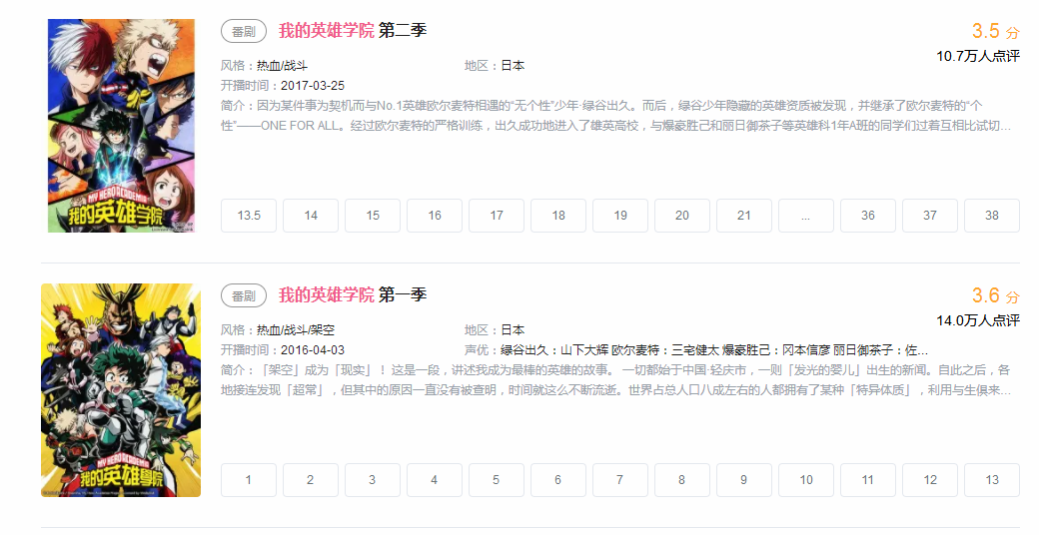Expand hidden episodes with the ... button

[x=806, y=216]
